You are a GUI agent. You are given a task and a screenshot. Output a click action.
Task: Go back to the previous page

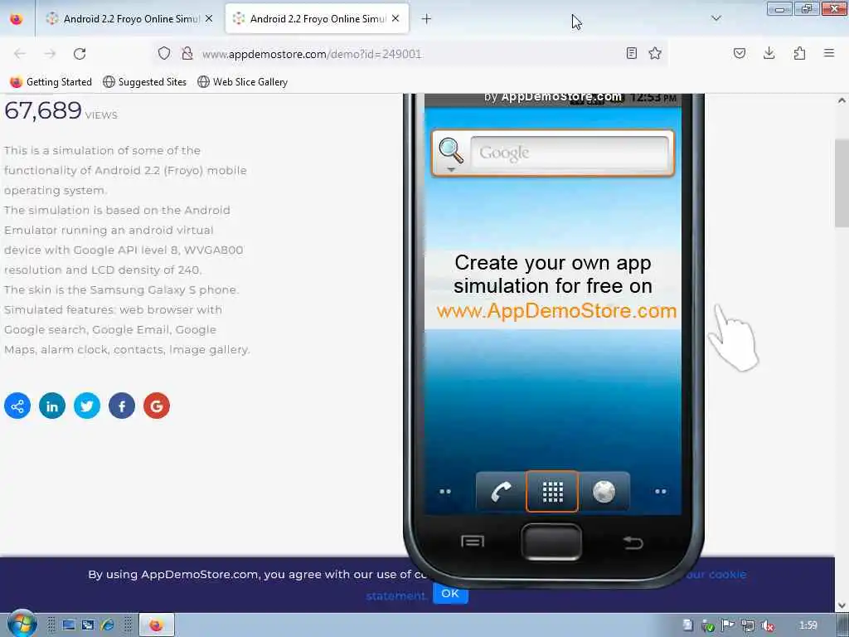20,54
